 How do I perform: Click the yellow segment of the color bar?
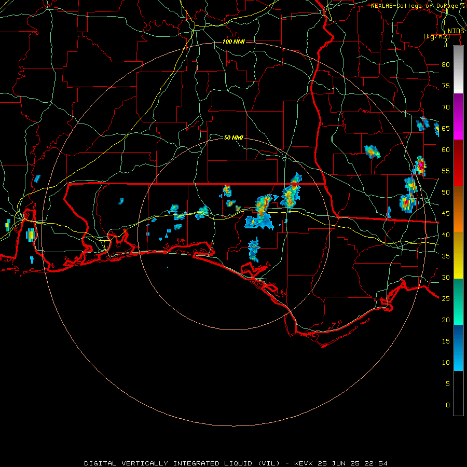(x=458, y=255)
